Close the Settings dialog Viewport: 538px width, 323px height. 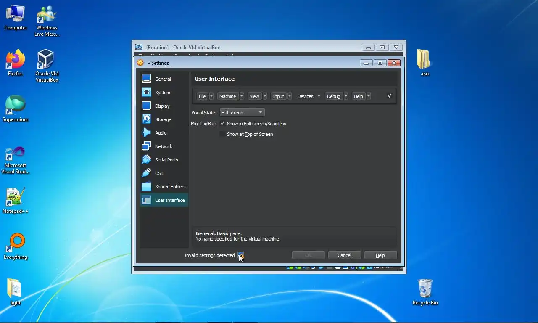pyautogui.click(x=393, y=63)
